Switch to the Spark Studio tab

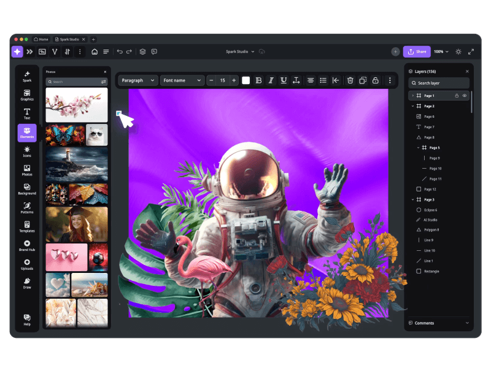coord(70,39)
